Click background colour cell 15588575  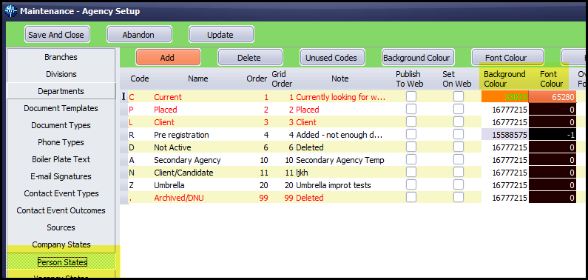(x=505, y=135)
